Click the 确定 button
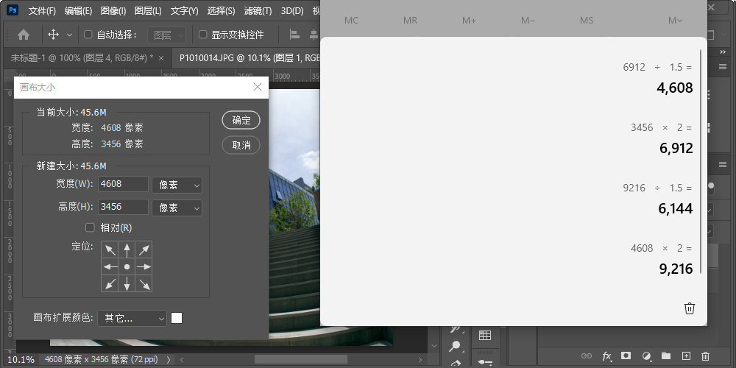This screenshot has height=368, width=736. click(241, 121)
